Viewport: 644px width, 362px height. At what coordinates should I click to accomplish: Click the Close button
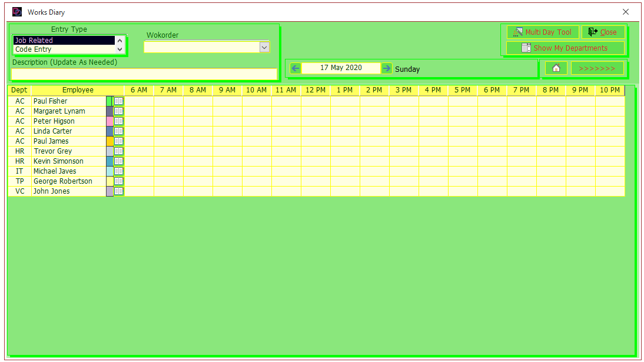pyautogui.click(x=603, y=32)
